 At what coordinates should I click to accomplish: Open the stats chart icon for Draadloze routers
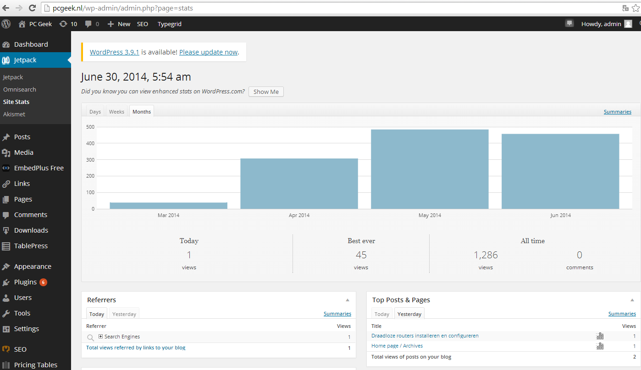[600, 336]
